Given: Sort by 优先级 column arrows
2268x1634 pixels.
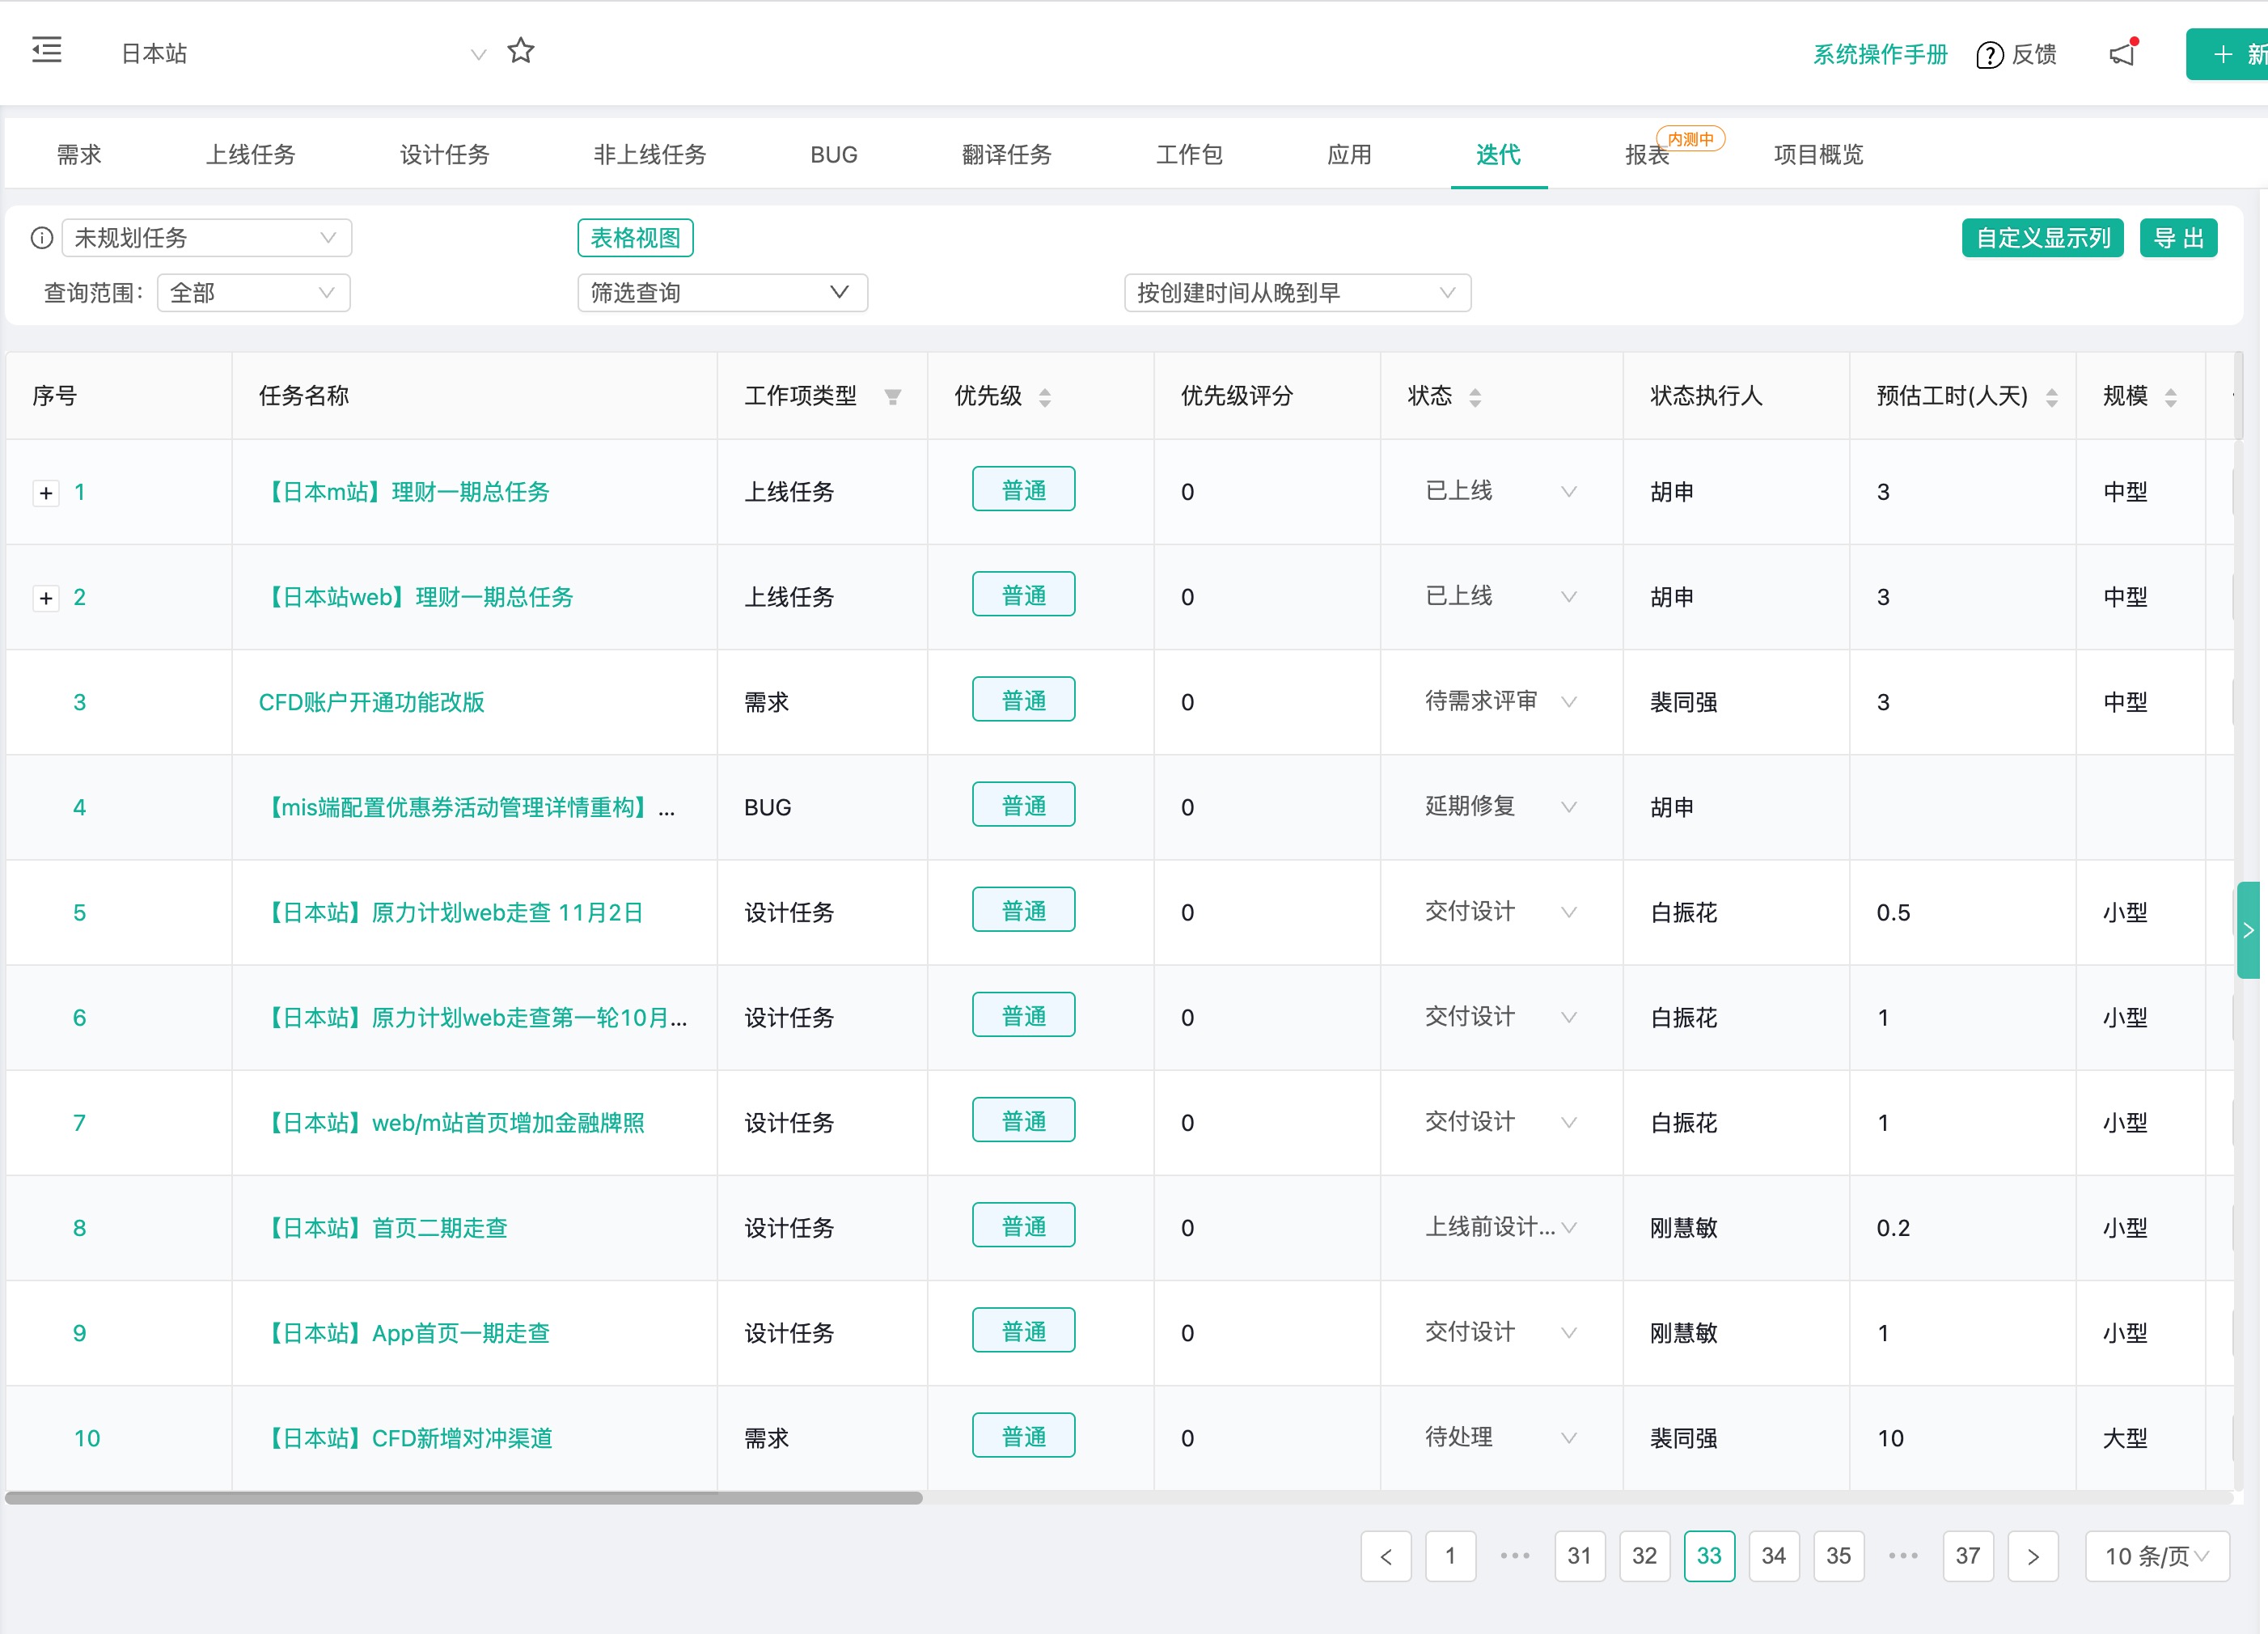Looking at the screenshot, I should [1045, 397].
